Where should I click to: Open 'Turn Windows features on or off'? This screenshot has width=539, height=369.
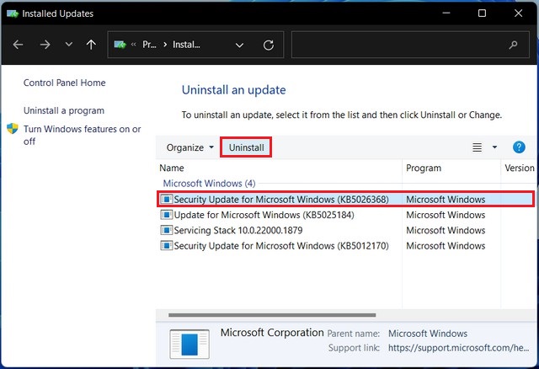pyautogui.click(x=83, y=135)
